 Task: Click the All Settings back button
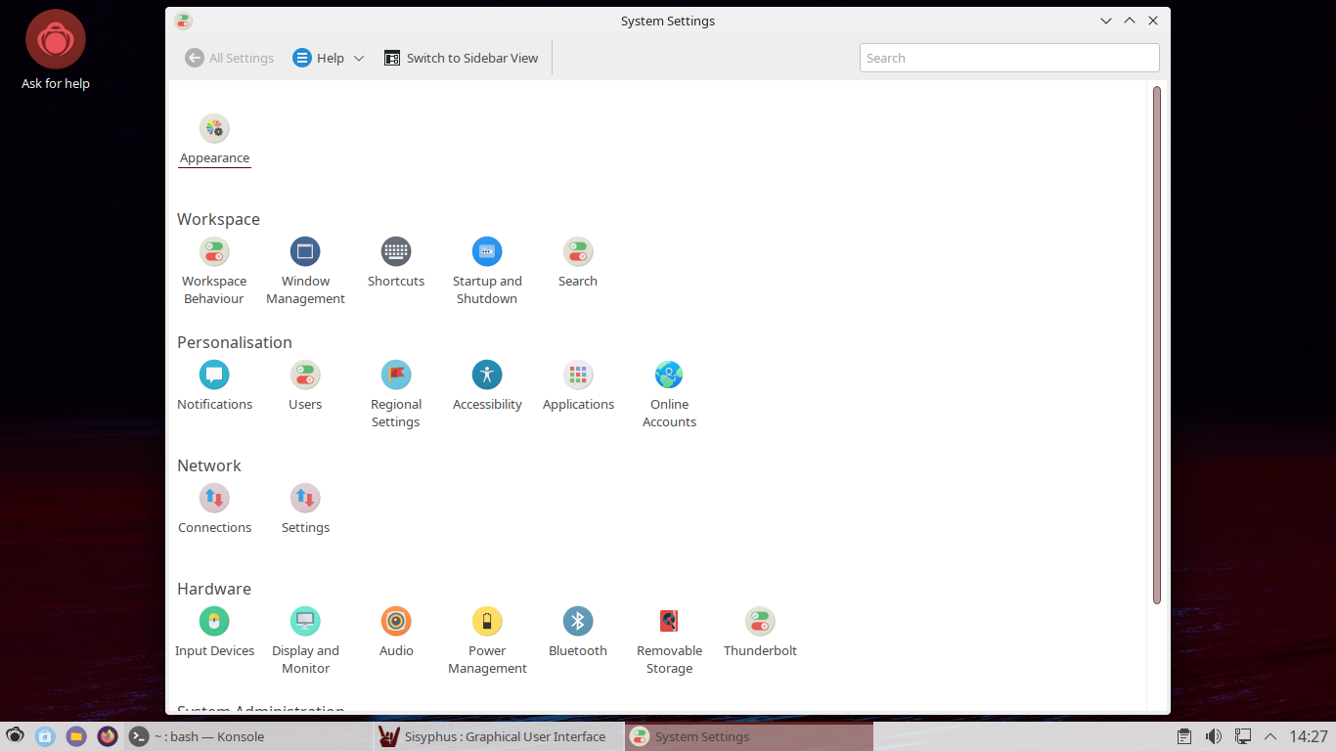[230, 58]
